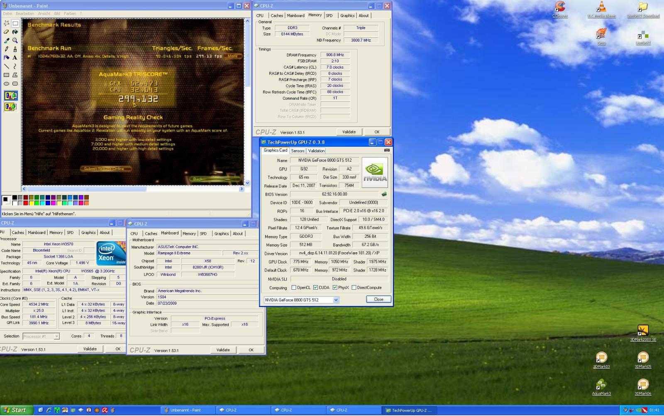Image resolution: width=664 pixels, height=416 pixels.
Task: Click the Close button in GPU-Z
Action: (x=378, y=299)
